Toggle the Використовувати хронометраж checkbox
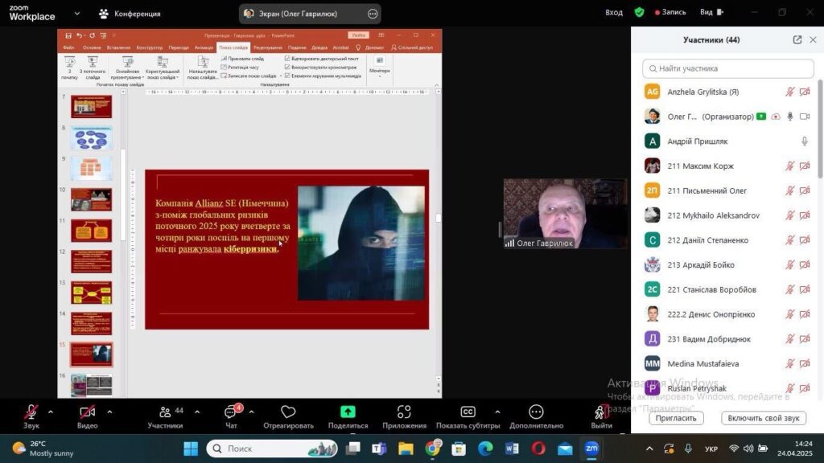Screen dimensions: 824x463 [x=288, y=68]
